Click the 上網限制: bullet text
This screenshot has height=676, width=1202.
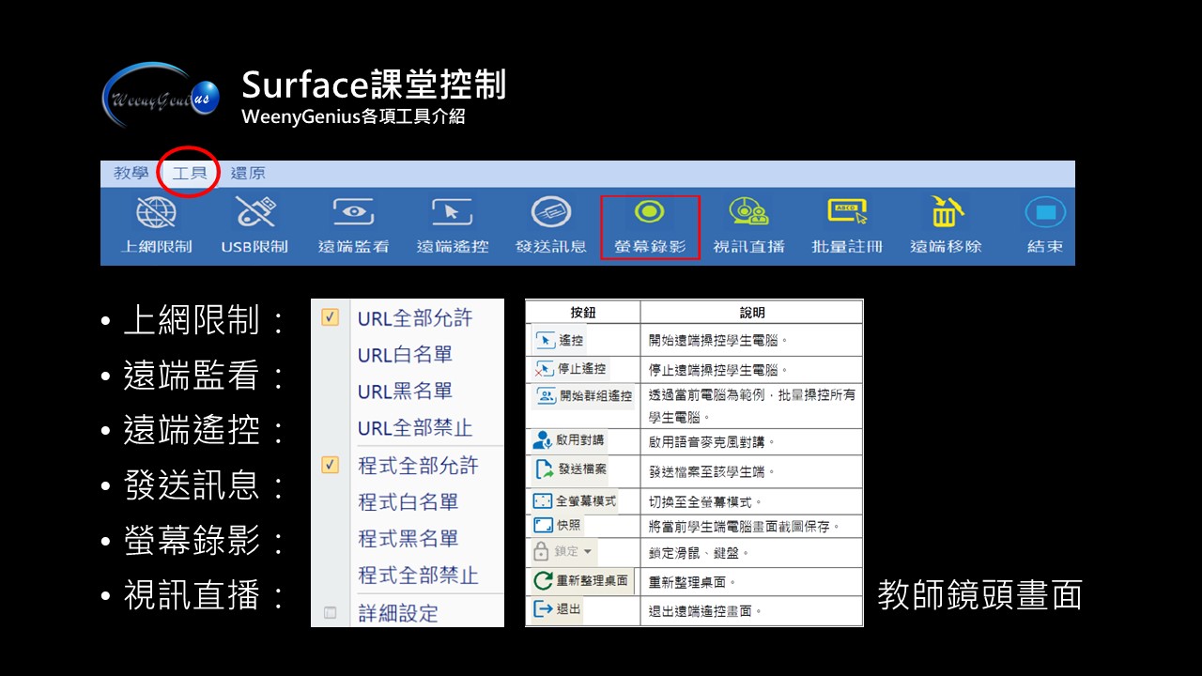(x=204, y=322)
